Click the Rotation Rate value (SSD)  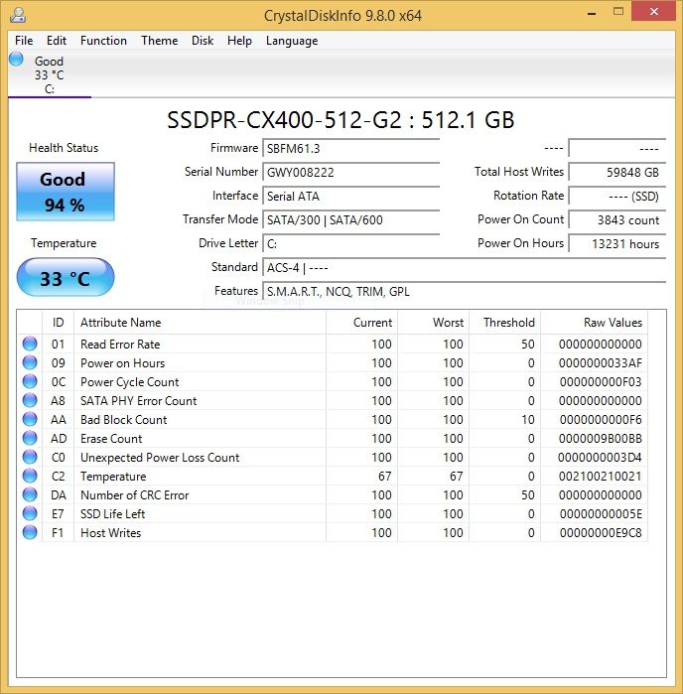617,196
